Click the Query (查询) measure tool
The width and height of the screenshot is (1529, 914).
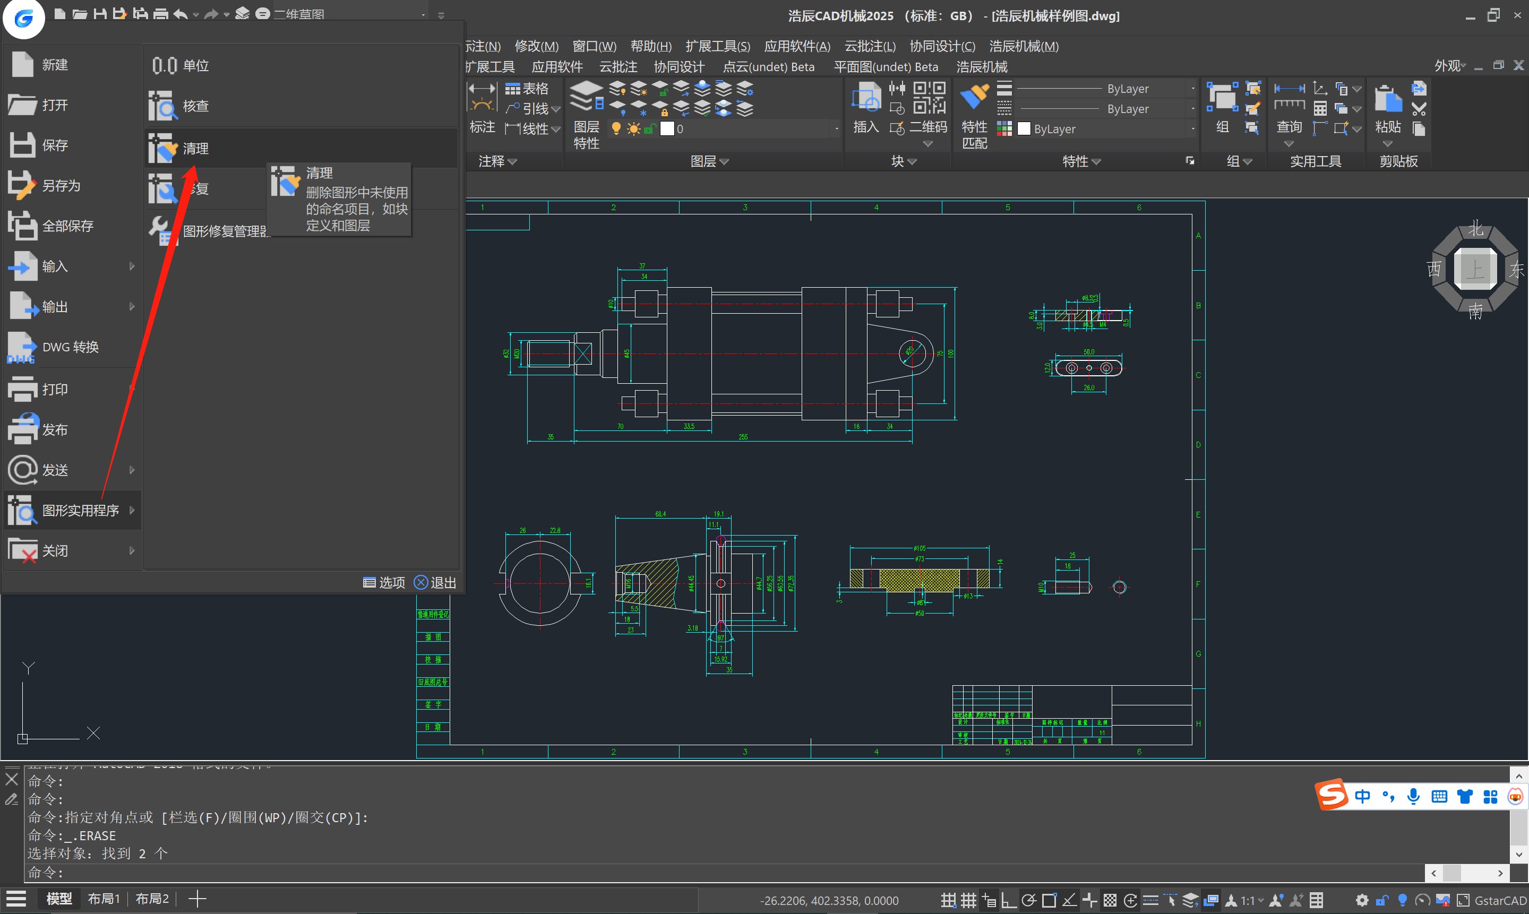click(x=1289, y=97)
